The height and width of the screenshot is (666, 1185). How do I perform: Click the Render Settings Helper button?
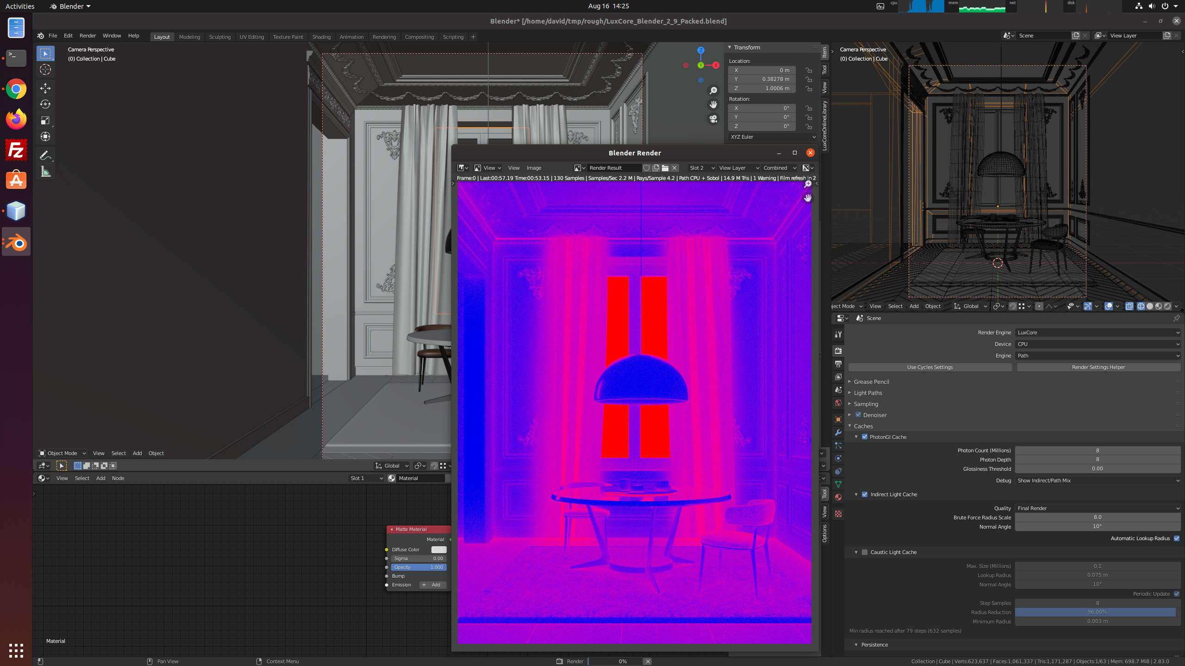point(1098,367)
